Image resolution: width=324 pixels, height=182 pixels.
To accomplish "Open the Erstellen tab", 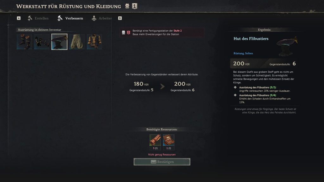I will pos(38,18).
